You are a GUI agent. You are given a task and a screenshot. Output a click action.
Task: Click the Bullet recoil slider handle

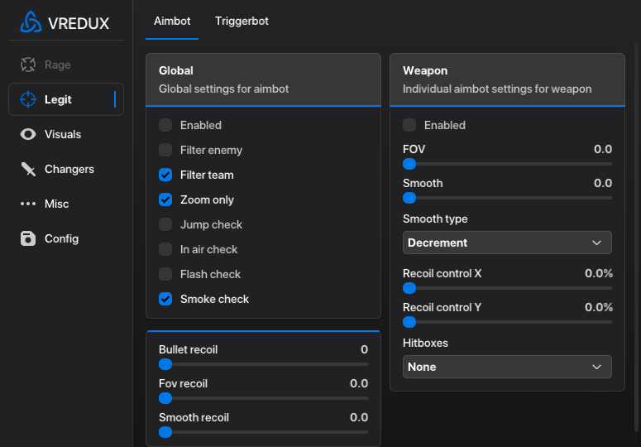(165, 364)
